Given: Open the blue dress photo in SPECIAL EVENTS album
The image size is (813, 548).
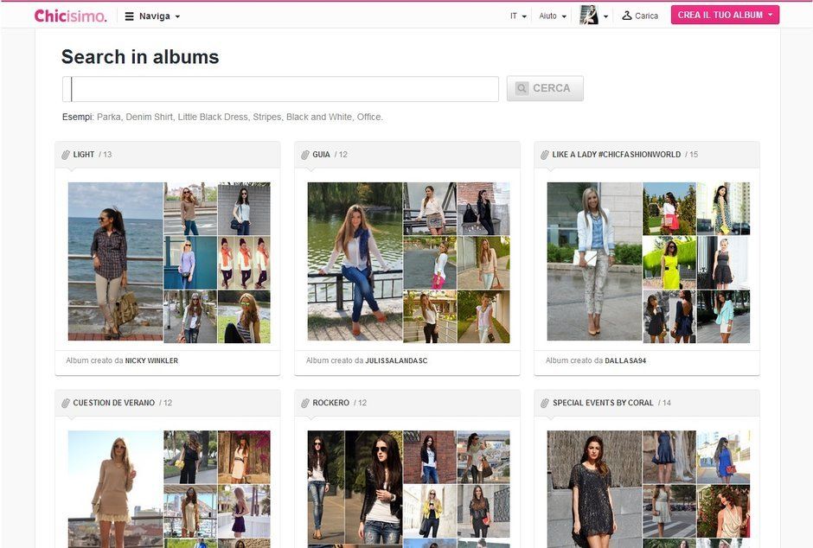Looking at the screenshot, I should pos(723,457).
